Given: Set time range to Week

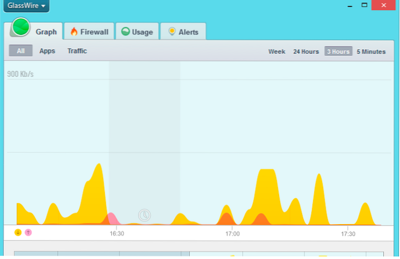Looking at the screenshot, I should (x=277, y=52).
